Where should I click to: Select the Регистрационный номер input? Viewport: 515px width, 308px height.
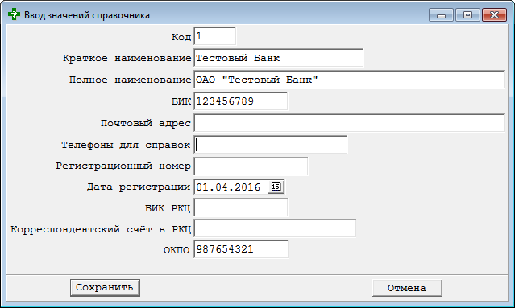pyautogui.click(x=251, y=166)
